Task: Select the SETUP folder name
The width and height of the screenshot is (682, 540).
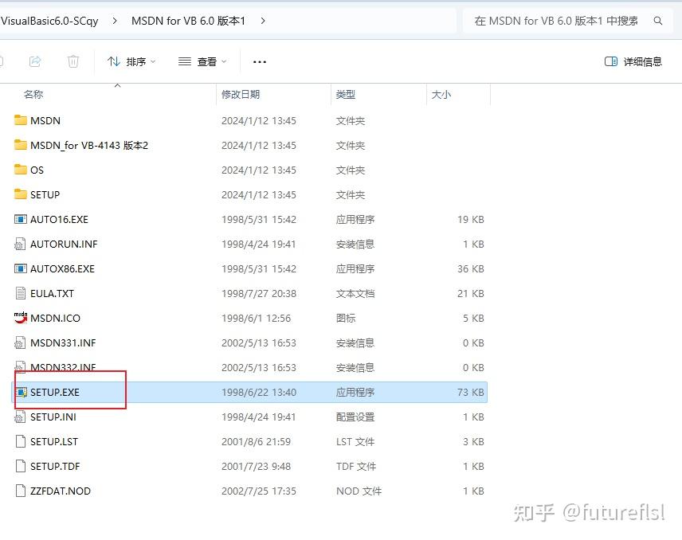Action: tap(45, 195)
